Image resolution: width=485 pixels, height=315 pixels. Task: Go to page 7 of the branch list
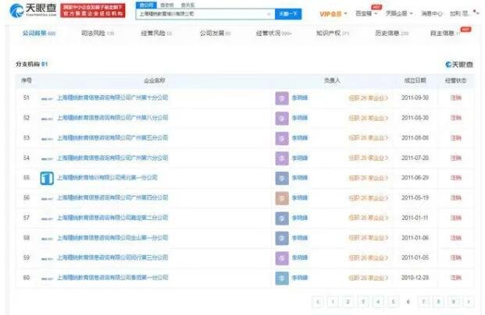coord(423,302)
